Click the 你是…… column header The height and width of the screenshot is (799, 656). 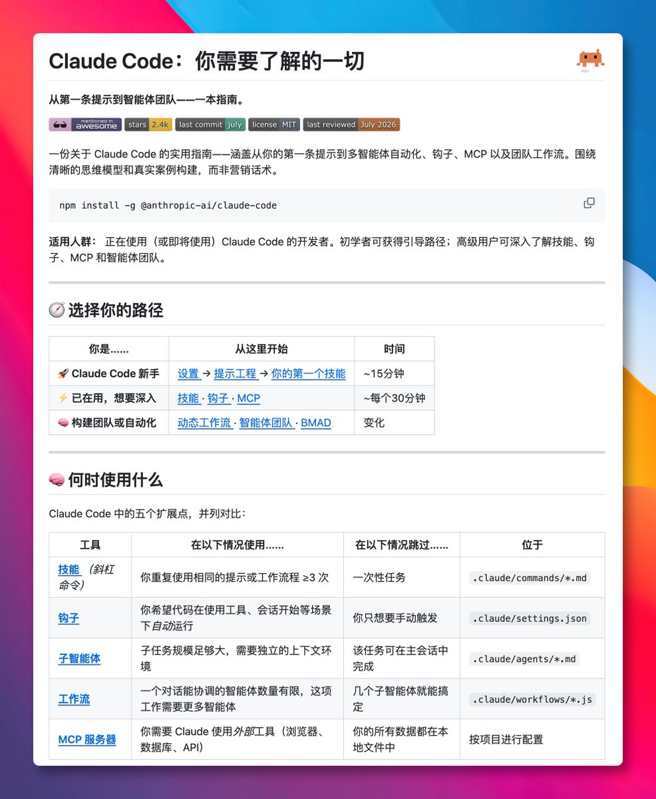coord(109,349)
